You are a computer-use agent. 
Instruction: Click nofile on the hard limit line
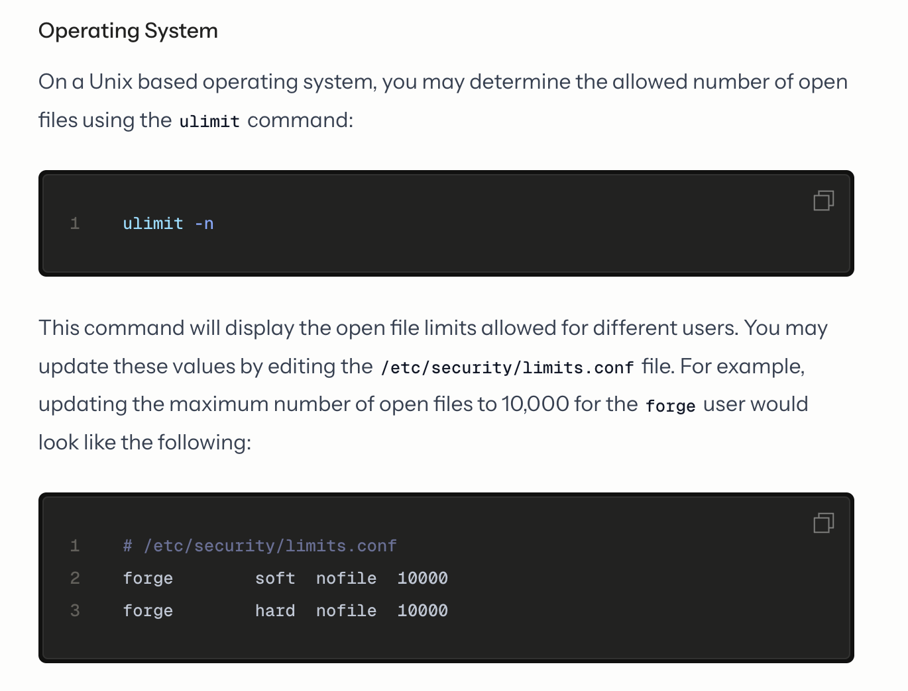pos(346,611)
